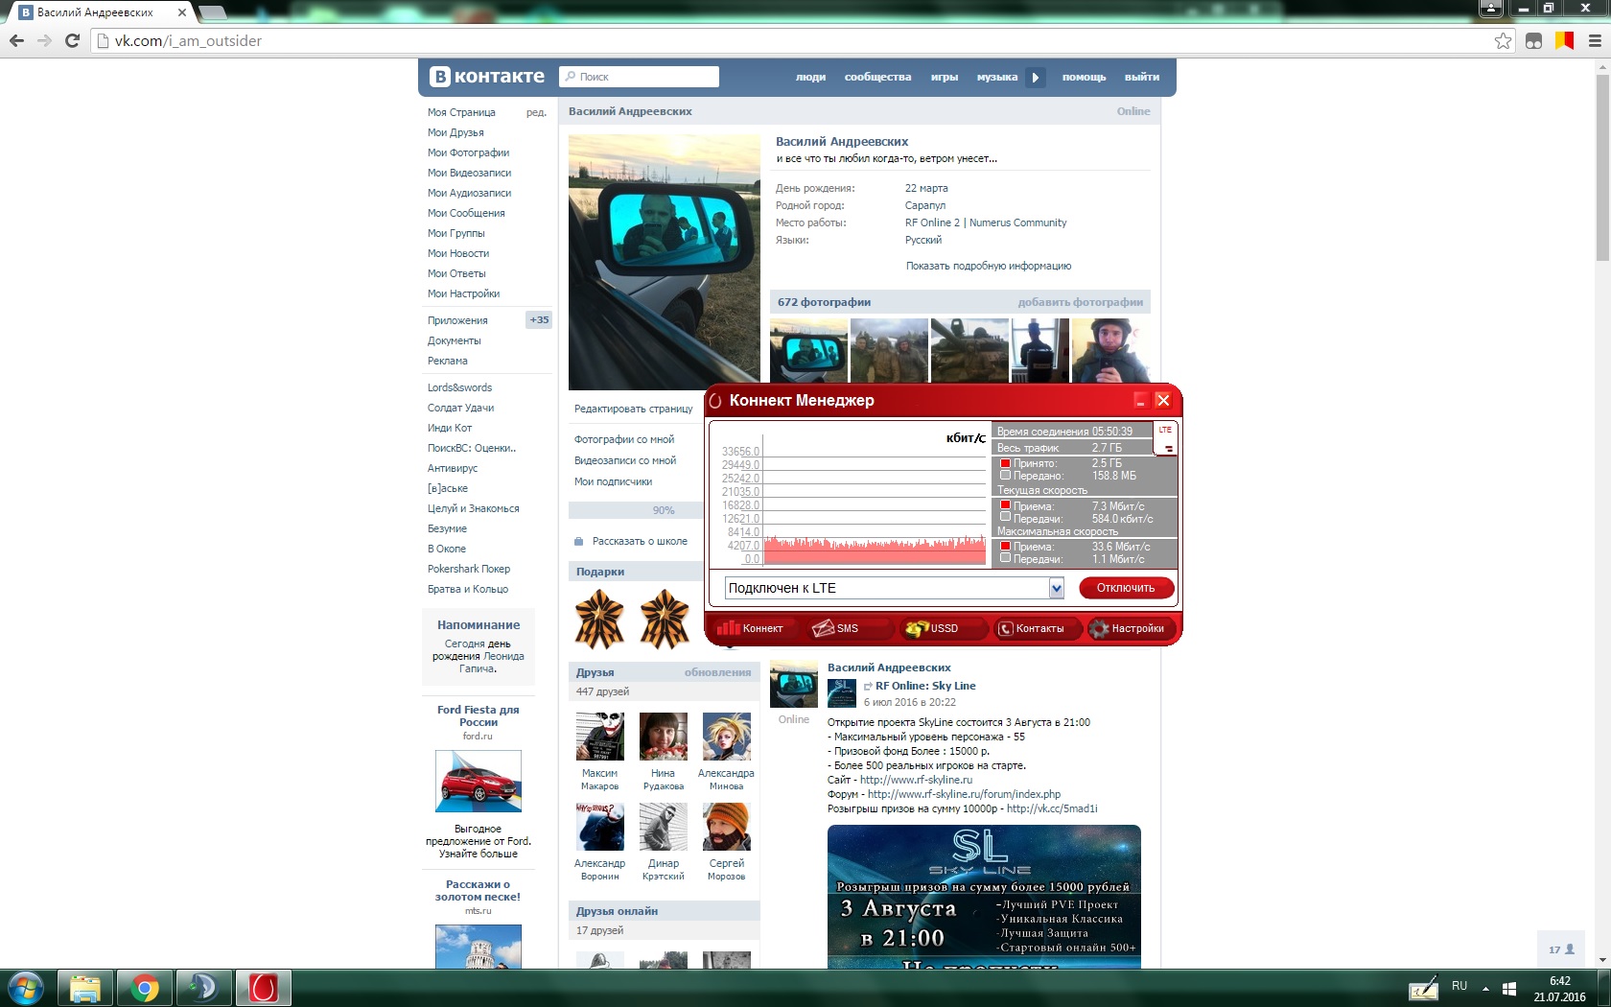Open friend Максим Макаров's avatar
The width and height of the screenshot is (1611, 1007).
tap(600, 736)
